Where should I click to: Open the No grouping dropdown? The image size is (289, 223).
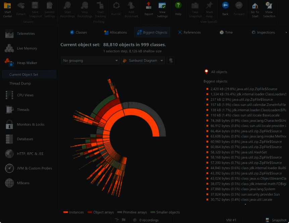(90, 61)
